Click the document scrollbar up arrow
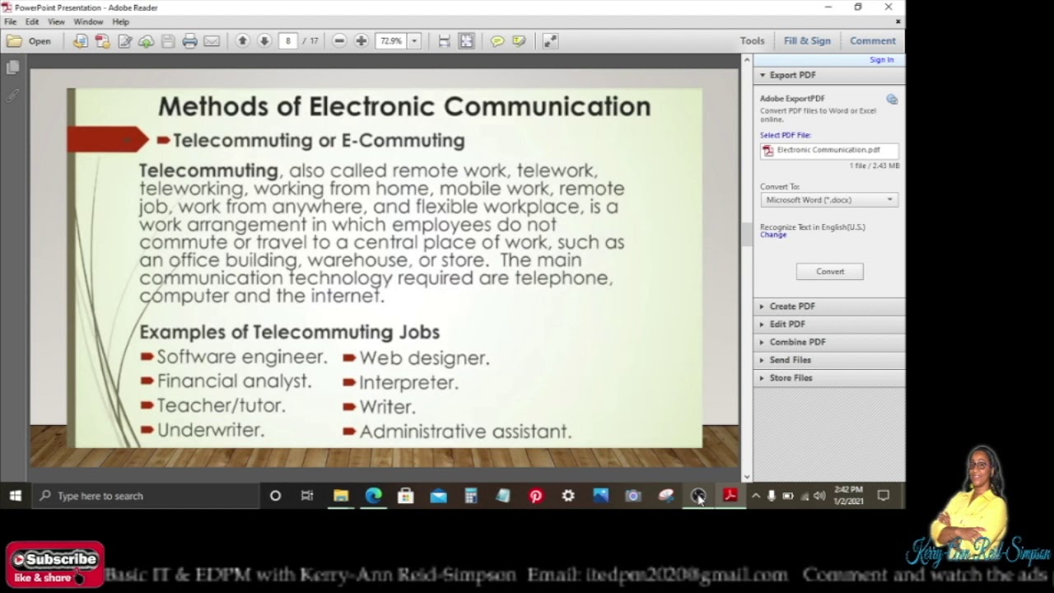The height and width of the screenshot is (593, 1054). (x=747, y=60)
